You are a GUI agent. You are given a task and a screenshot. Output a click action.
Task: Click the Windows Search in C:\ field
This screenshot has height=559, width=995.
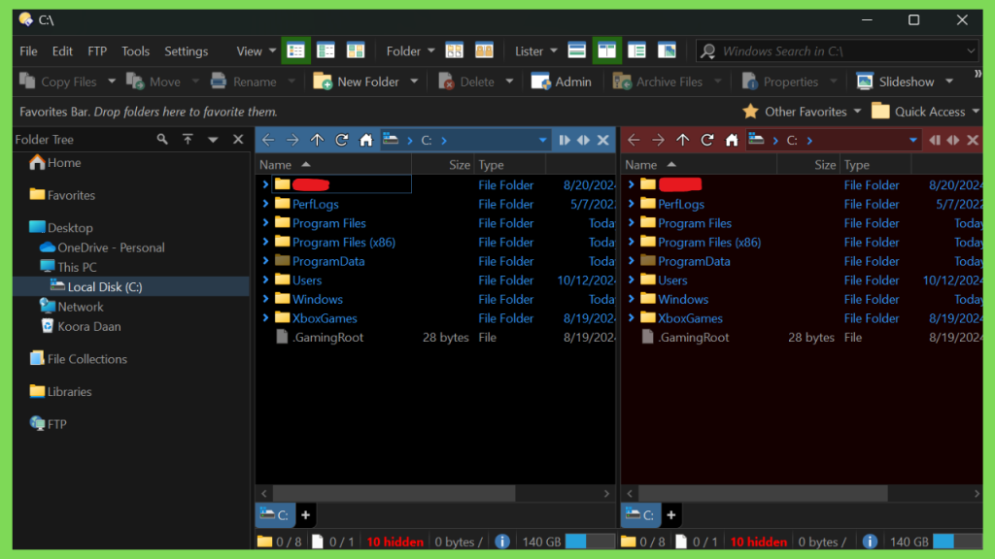pos(837,51)
